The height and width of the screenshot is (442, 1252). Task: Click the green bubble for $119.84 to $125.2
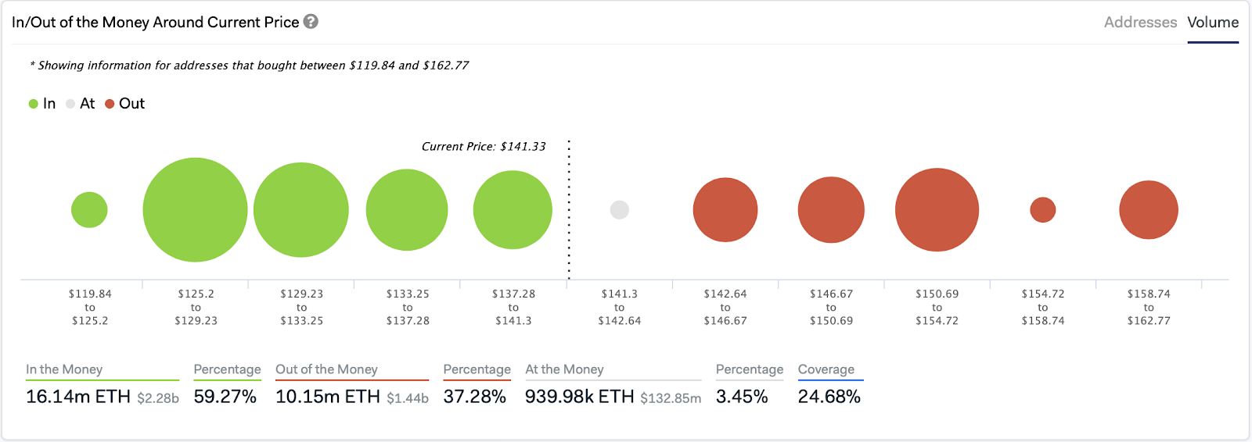(89, 210)
